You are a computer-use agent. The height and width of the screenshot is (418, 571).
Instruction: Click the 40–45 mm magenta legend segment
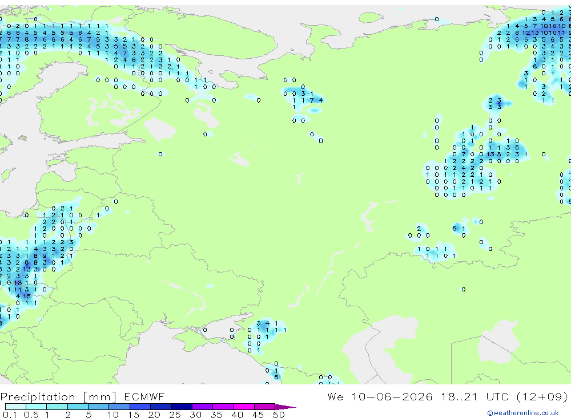[244, 407]
